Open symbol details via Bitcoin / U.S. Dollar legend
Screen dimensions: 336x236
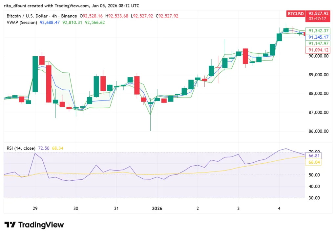click(x=26, y=15)
